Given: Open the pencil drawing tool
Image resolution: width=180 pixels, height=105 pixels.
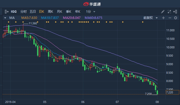Looking at the screenshot, I should 163,12.
